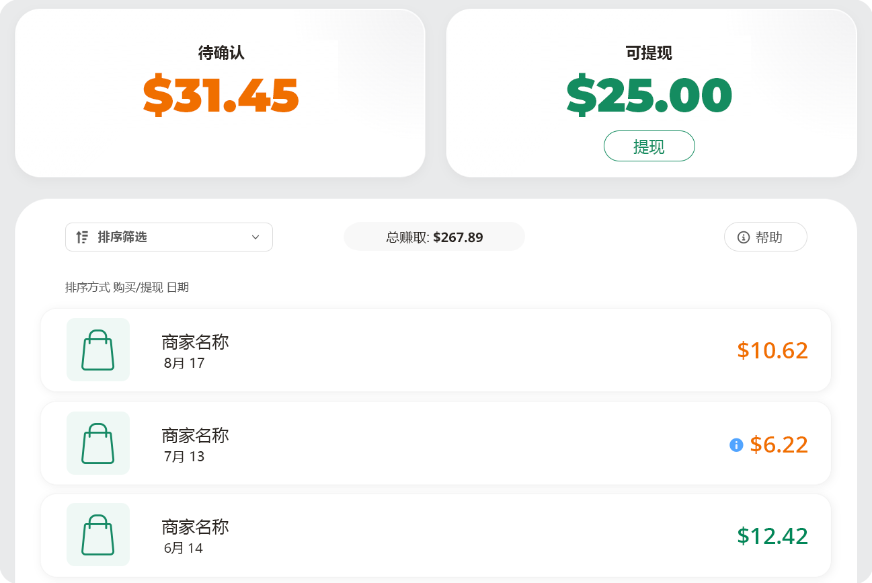The image size is (872, 583).
Task: Click the $10.62 pending amount
Action: (772, 350)
